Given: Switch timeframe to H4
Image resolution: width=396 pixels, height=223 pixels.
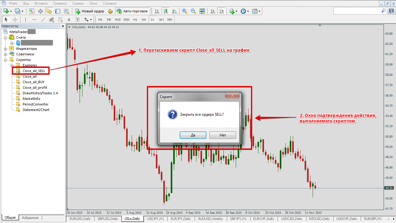Looking at the screenshot, I should pos(143,19).
